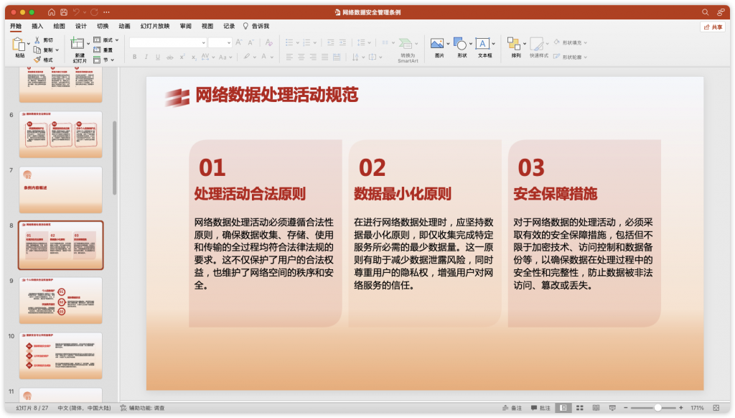Open the Insert (插入) tab
Screen dimensions: 735x418
pos(37,26)
